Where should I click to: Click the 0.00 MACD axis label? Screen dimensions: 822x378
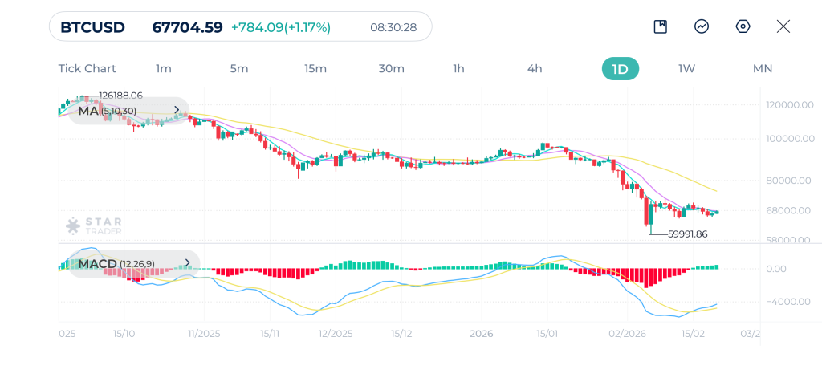tap(775, 269)
